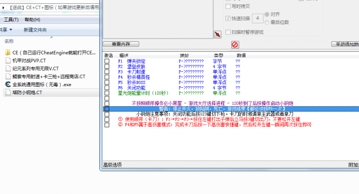Expand the 共享 dropdown arrow

coord(11,30)
